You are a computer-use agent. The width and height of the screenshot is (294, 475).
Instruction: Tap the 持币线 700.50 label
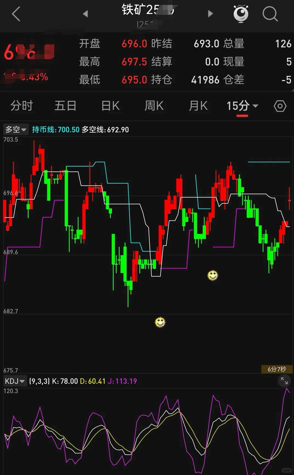click(56, 130)
